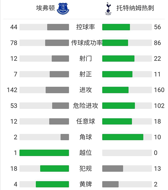
Task: Click Everton's green 黄牌 yellow cards bar
Action: tap(52, 184)
